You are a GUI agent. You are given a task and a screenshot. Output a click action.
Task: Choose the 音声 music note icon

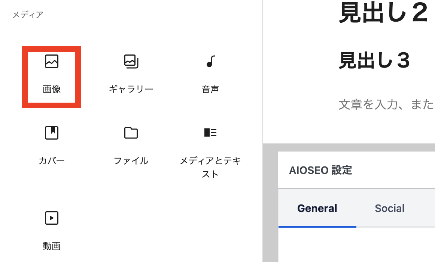click(210, 61)
